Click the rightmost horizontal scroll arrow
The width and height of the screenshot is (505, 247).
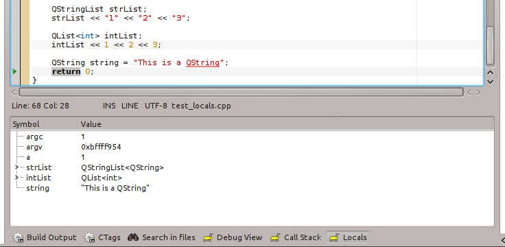[x=478, y=93]
